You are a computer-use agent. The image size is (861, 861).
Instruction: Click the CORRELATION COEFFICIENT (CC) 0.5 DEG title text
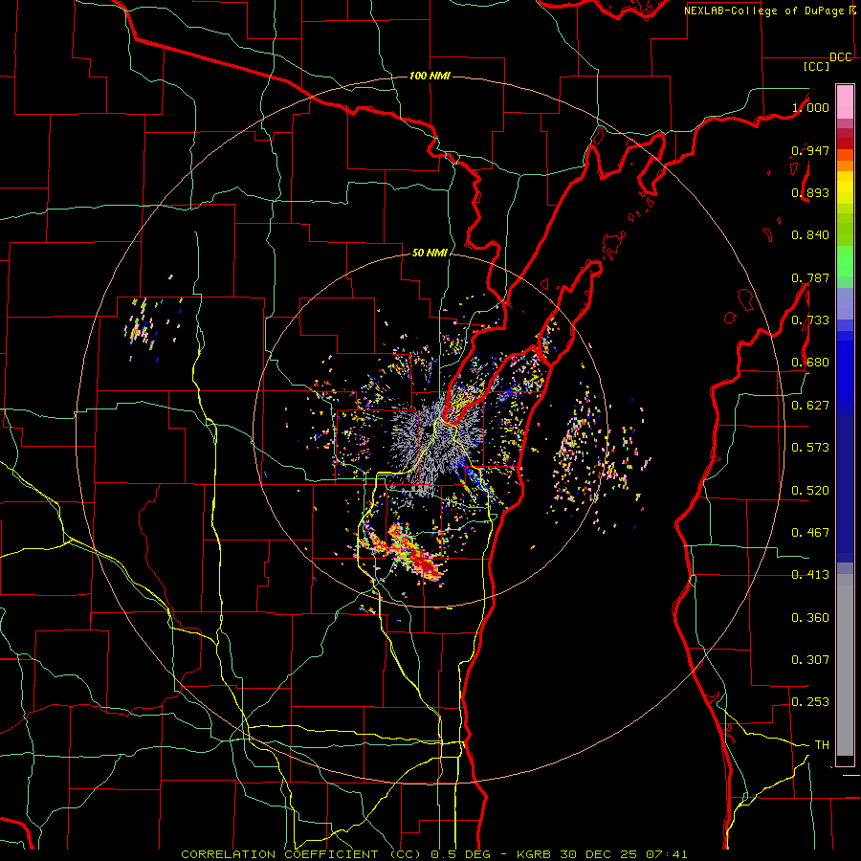tap(335, 854)
